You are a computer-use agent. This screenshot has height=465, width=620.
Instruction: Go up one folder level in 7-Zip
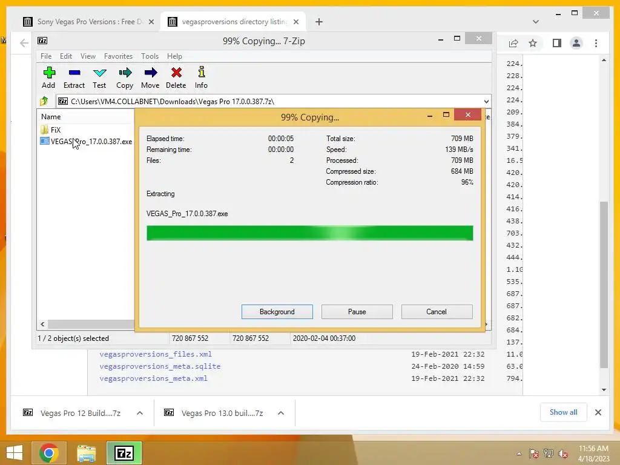click(x=44, y=101)
